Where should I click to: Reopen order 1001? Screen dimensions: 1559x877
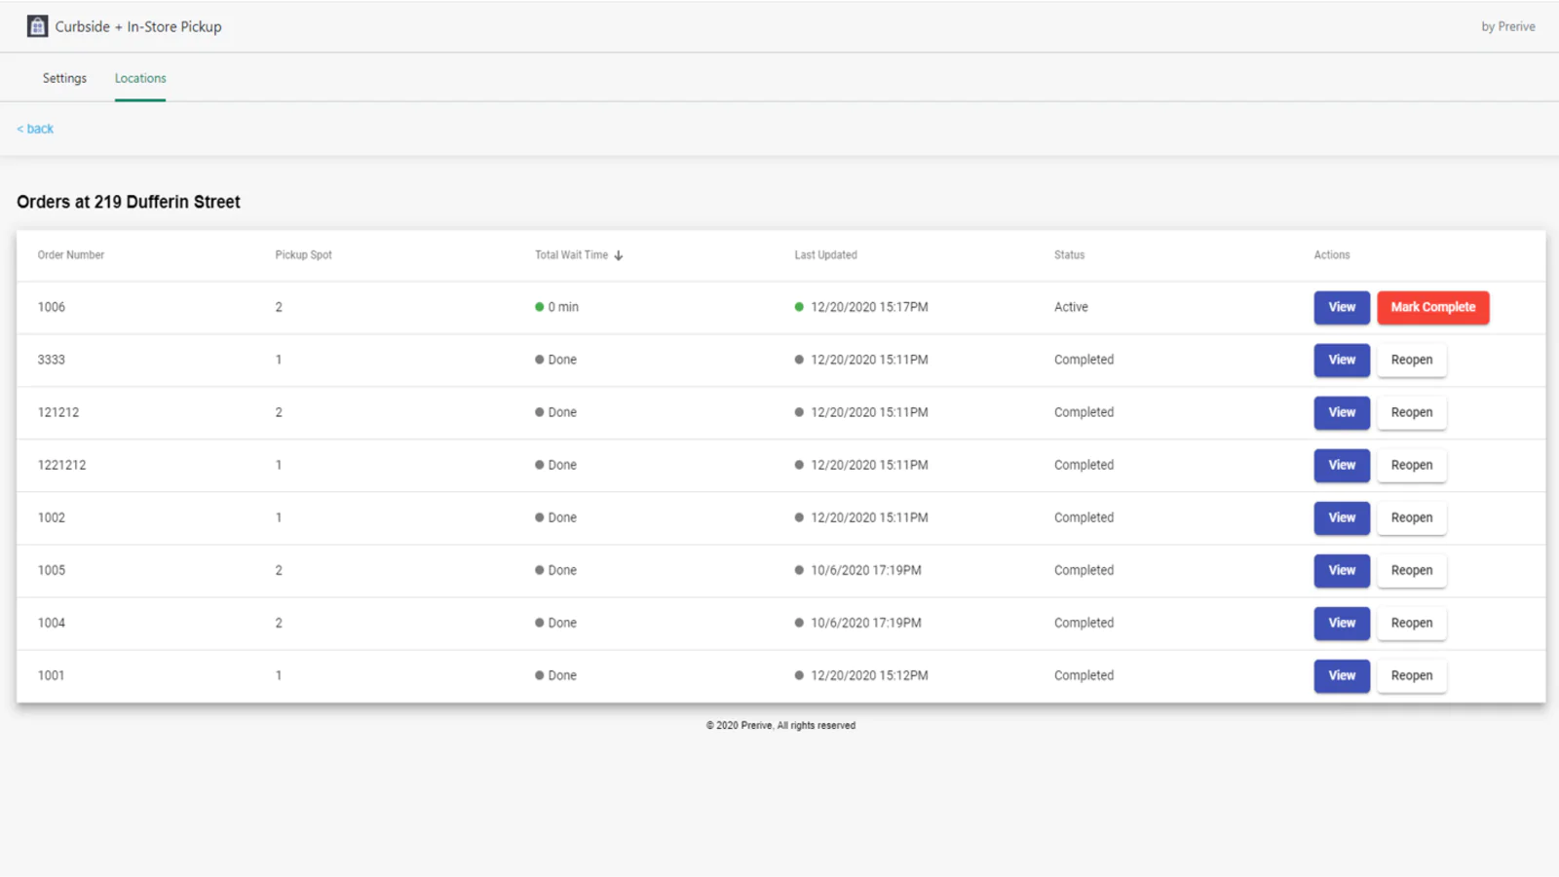1411,675
